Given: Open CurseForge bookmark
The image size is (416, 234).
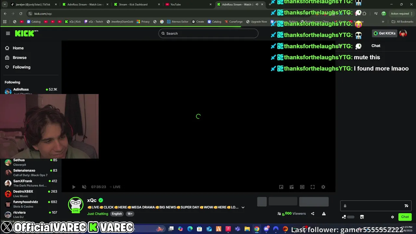Looking at the screenshot, I should 233,22.
